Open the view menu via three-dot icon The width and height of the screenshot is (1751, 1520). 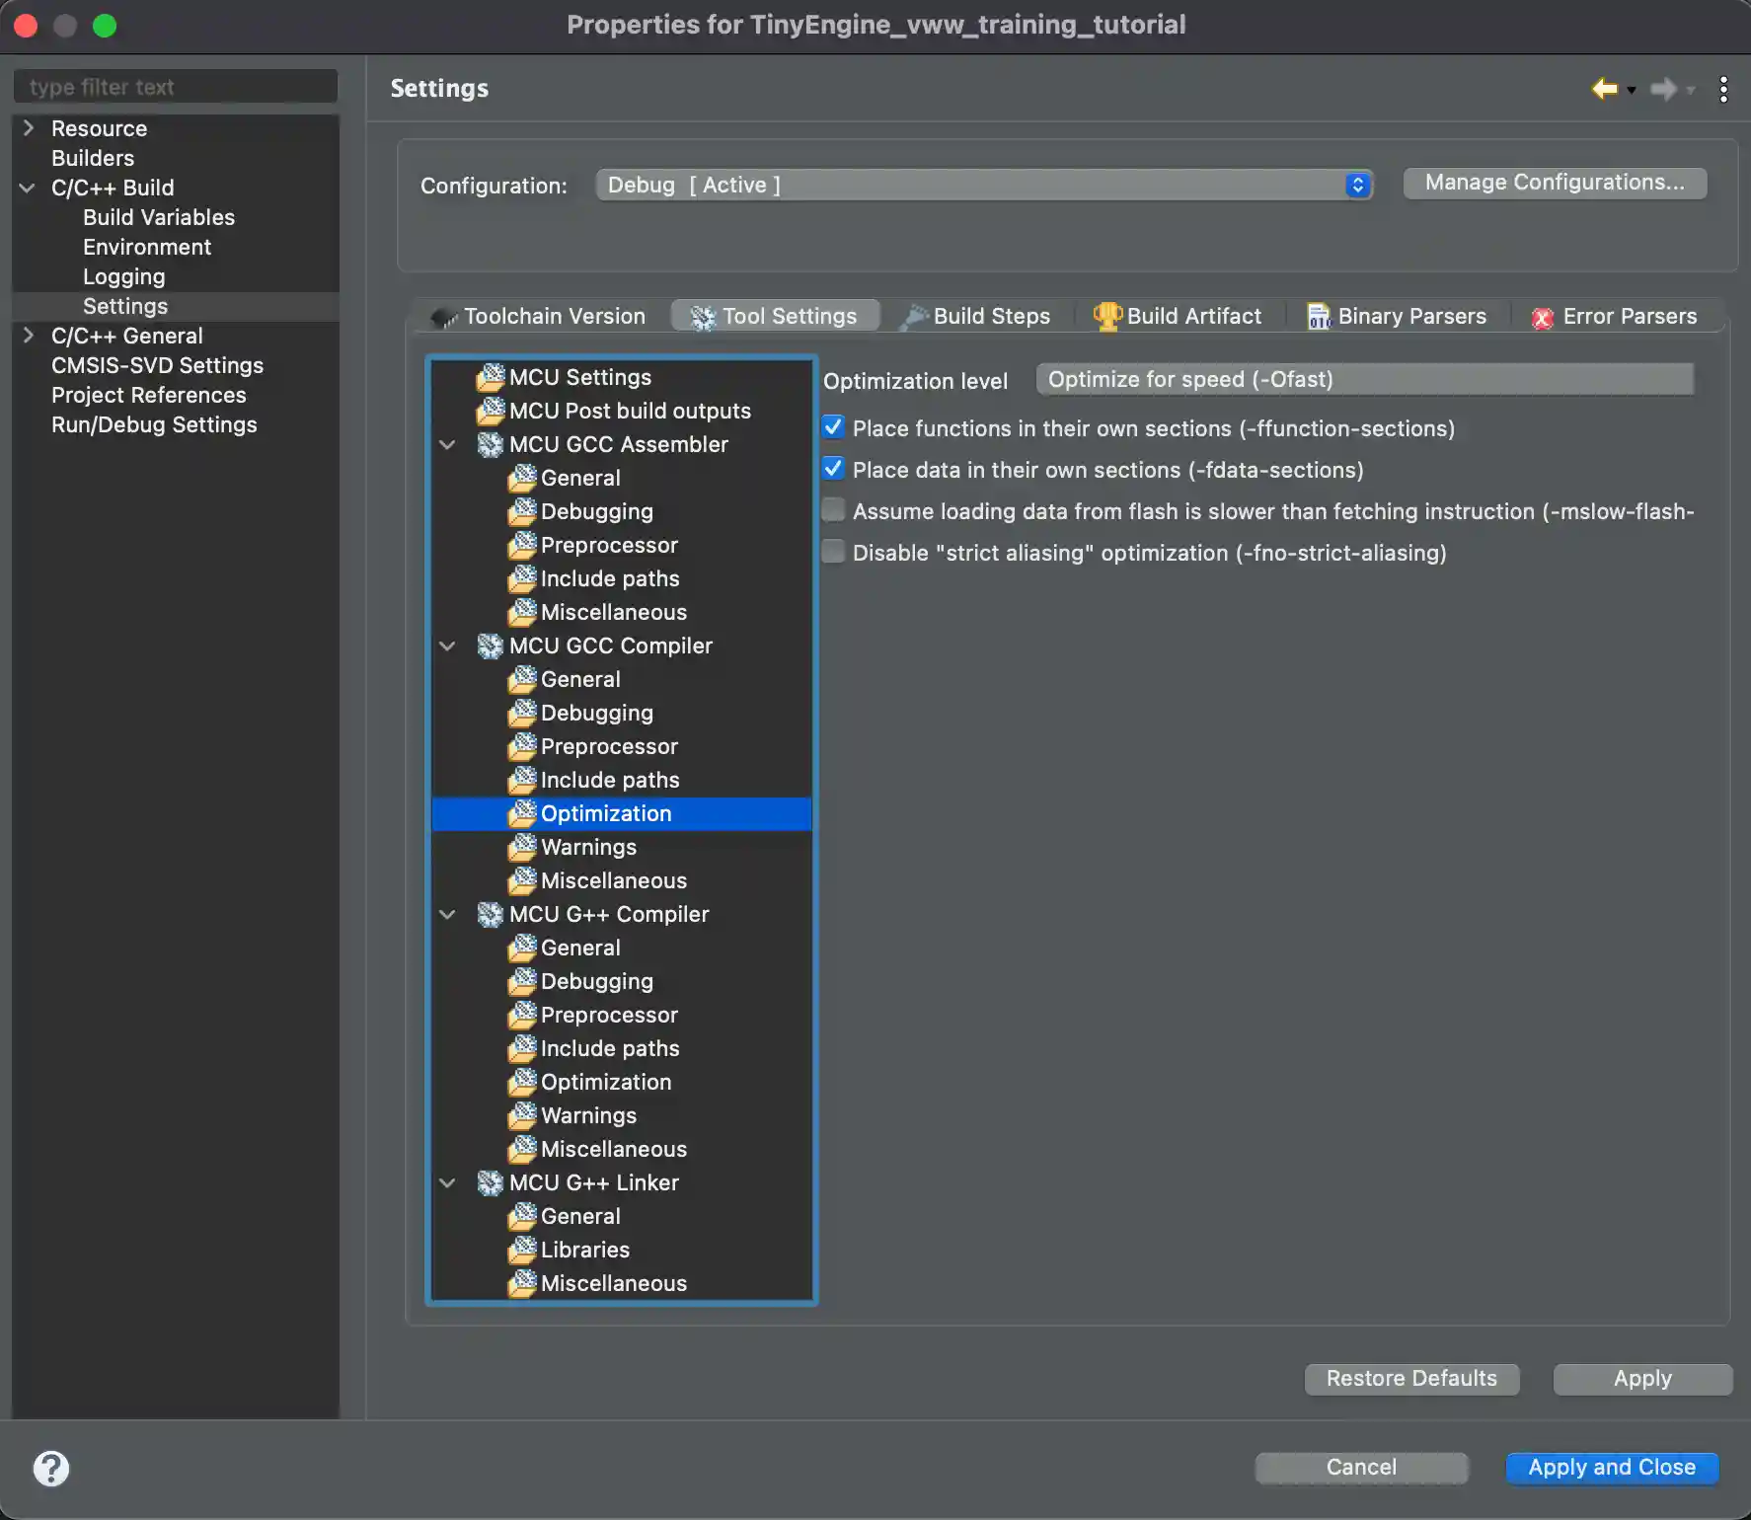[x=1721, y=89]
